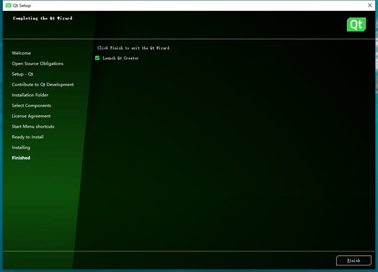Select the Select Components step
Screen dimensions: 378x272
pyautogui.click(x=31, y=105)
